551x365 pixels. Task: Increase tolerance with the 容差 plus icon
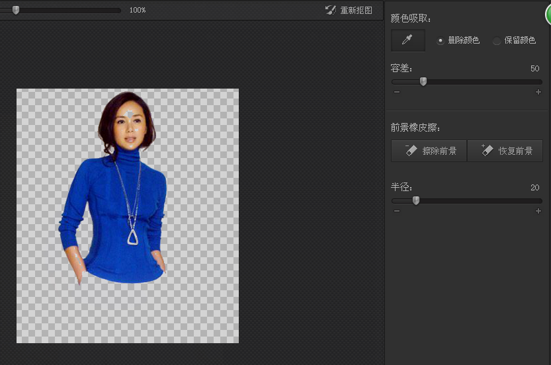pyautogui.click(x=538, y=92)
